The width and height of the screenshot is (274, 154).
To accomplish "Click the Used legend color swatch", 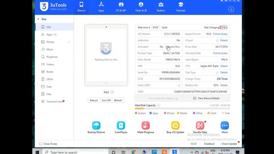I will click(x=208, y=113).
